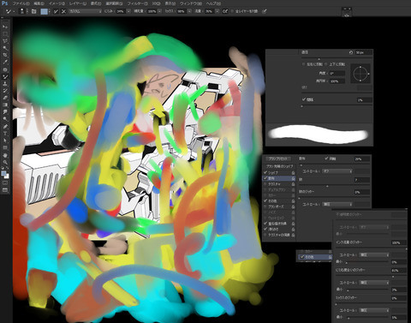Toggle the 間隔 (Spacing) checkbox
Viewport: 411px width, 323px height.
304,99
